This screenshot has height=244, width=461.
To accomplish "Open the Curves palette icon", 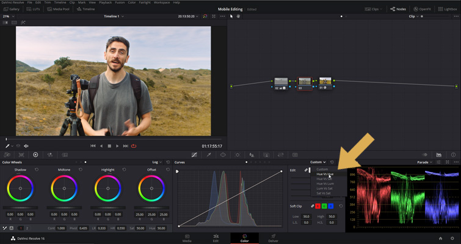I will 194,155.
